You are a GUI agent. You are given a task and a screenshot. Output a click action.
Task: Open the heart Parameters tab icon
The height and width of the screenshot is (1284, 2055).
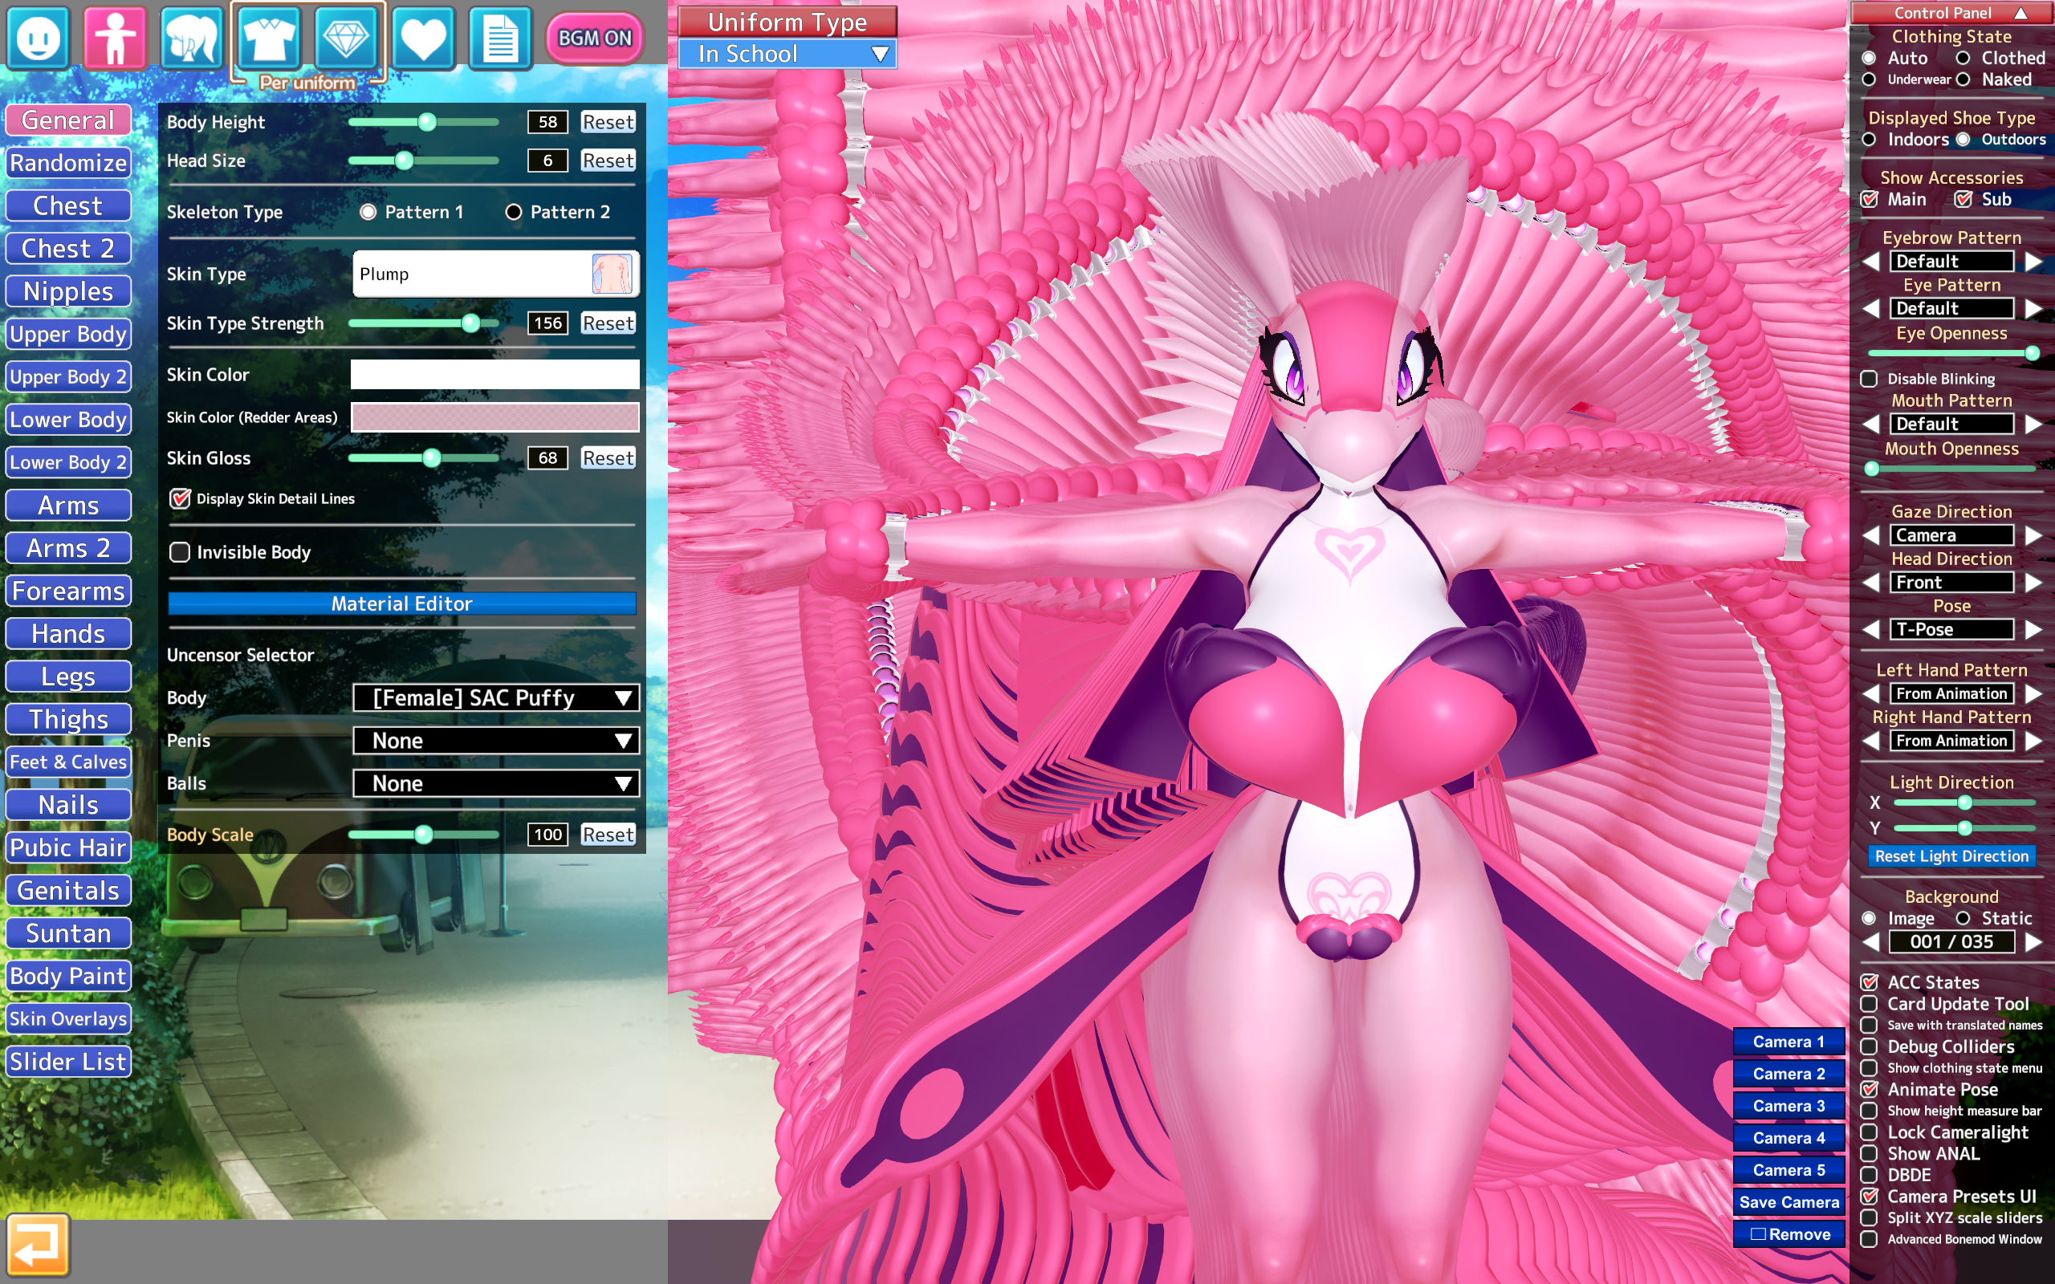pos(423,39)
